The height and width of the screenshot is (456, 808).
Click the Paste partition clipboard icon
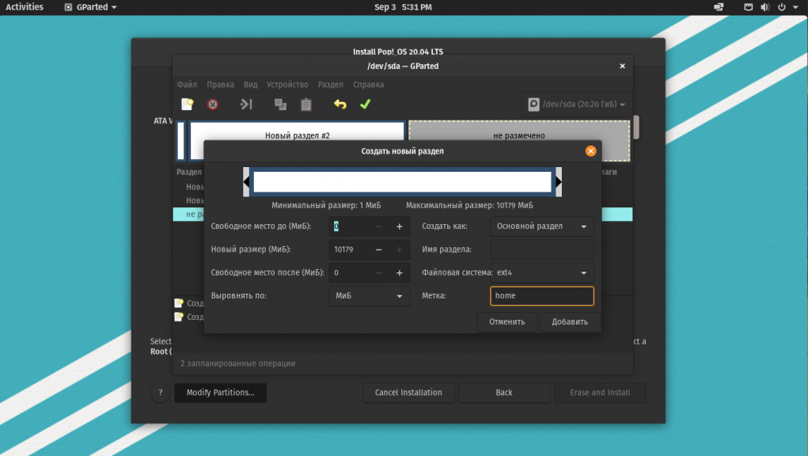tap(305, 104)
